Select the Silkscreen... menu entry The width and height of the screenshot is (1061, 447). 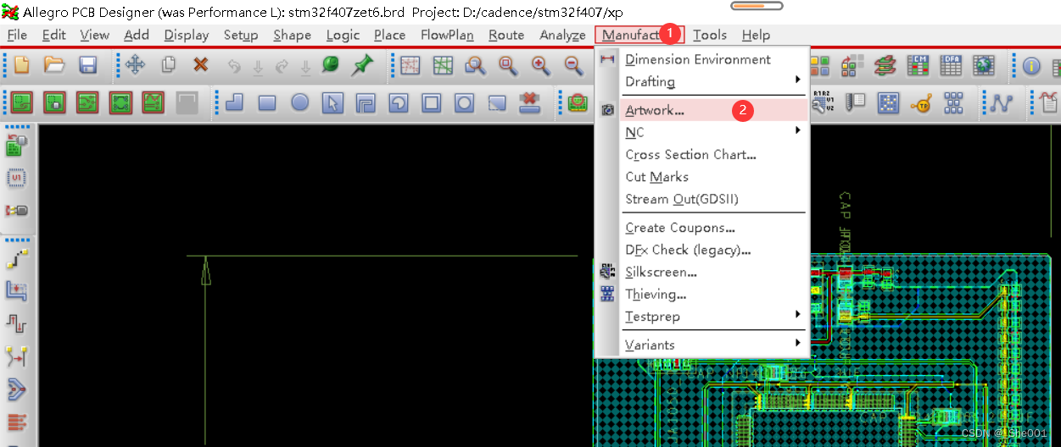661,272
